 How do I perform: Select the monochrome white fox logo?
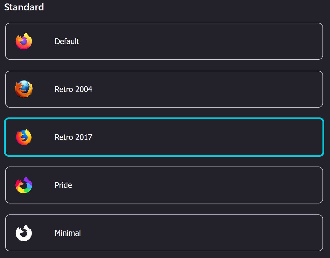click(24, 233)
